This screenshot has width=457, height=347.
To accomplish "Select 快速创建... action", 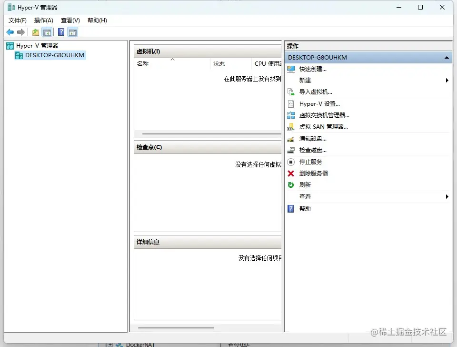I will (x=313, y=69).
